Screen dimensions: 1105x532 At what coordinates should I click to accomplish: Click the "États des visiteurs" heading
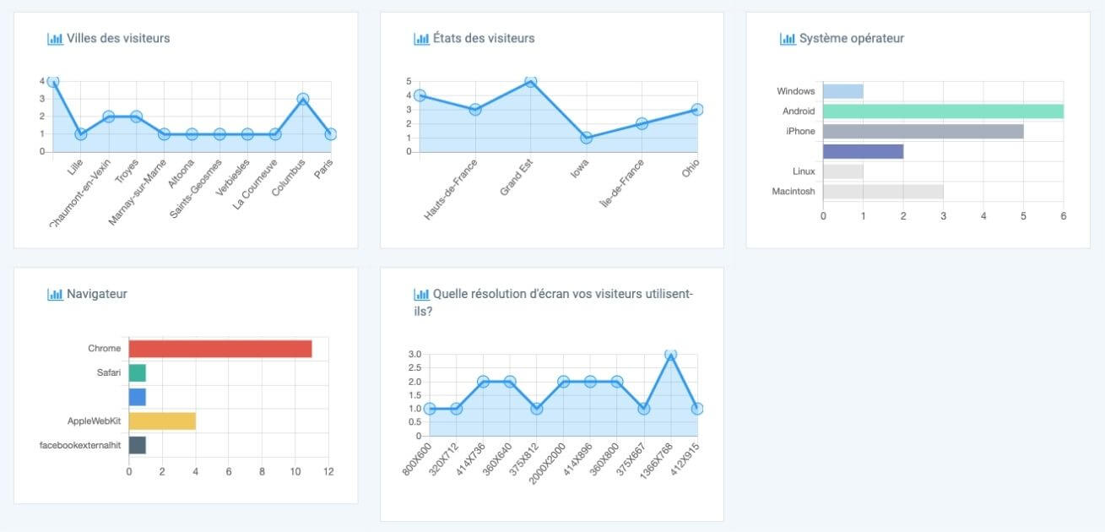coord(484,38)
